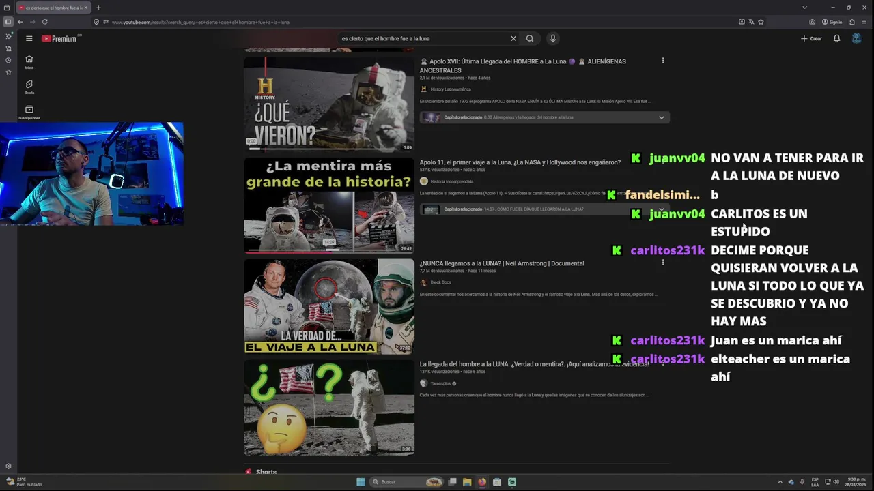Open the YouTube hamburger guide menu
The height and width of the screenshot is (491, 874).
(x=29, y=39)
